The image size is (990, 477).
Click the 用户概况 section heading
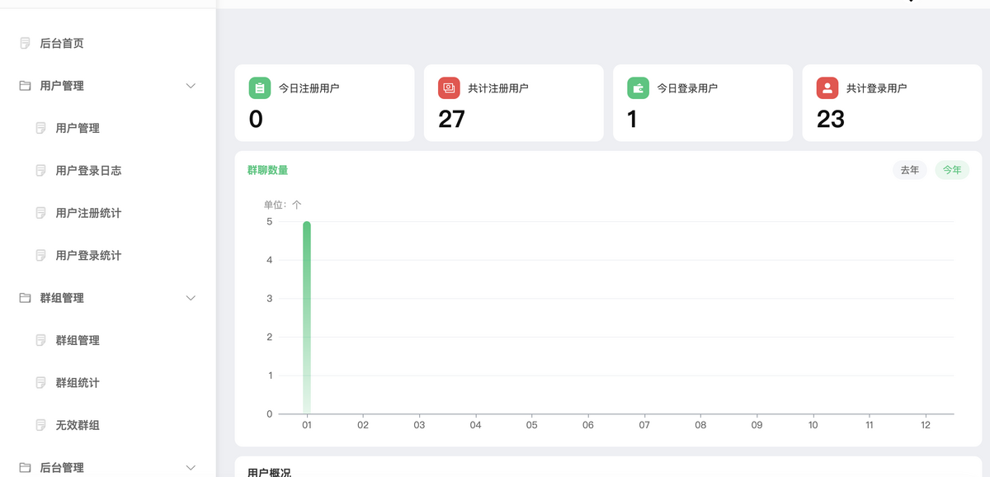pos(269,472)
